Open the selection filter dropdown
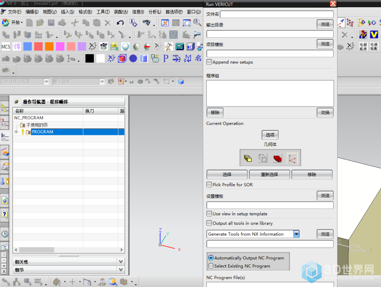The height and width of the screenshot is (287, 381). point(47,82)
